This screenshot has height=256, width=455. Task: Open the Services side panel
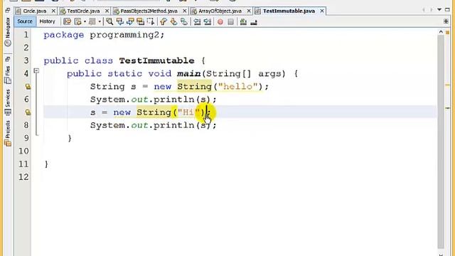point(8,102)
